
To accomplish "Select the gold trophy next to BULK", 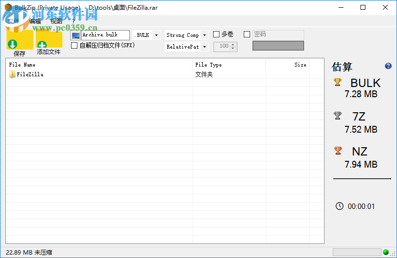I will [338, 82].
